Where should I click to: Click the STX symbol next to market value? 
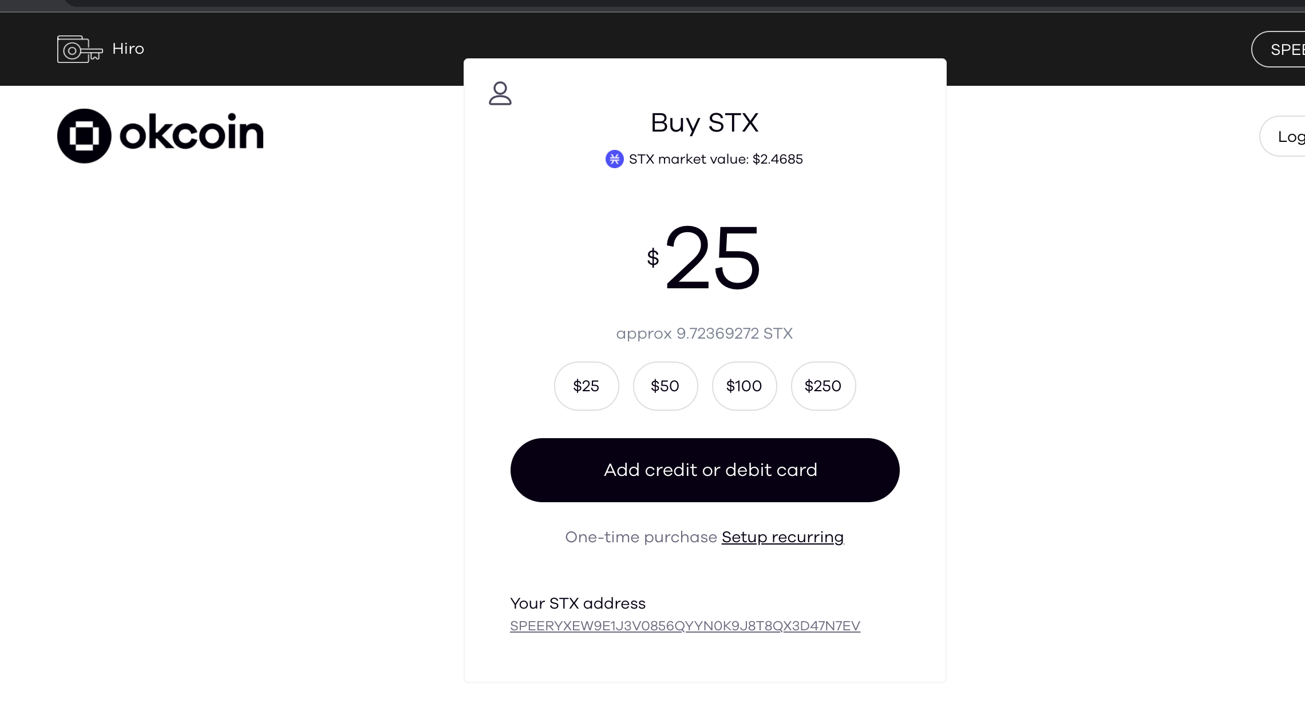point(614,160)
